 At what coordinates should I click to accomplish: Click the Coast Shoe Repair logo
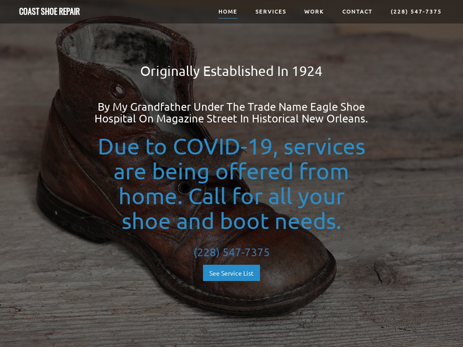tap(49, 11)
